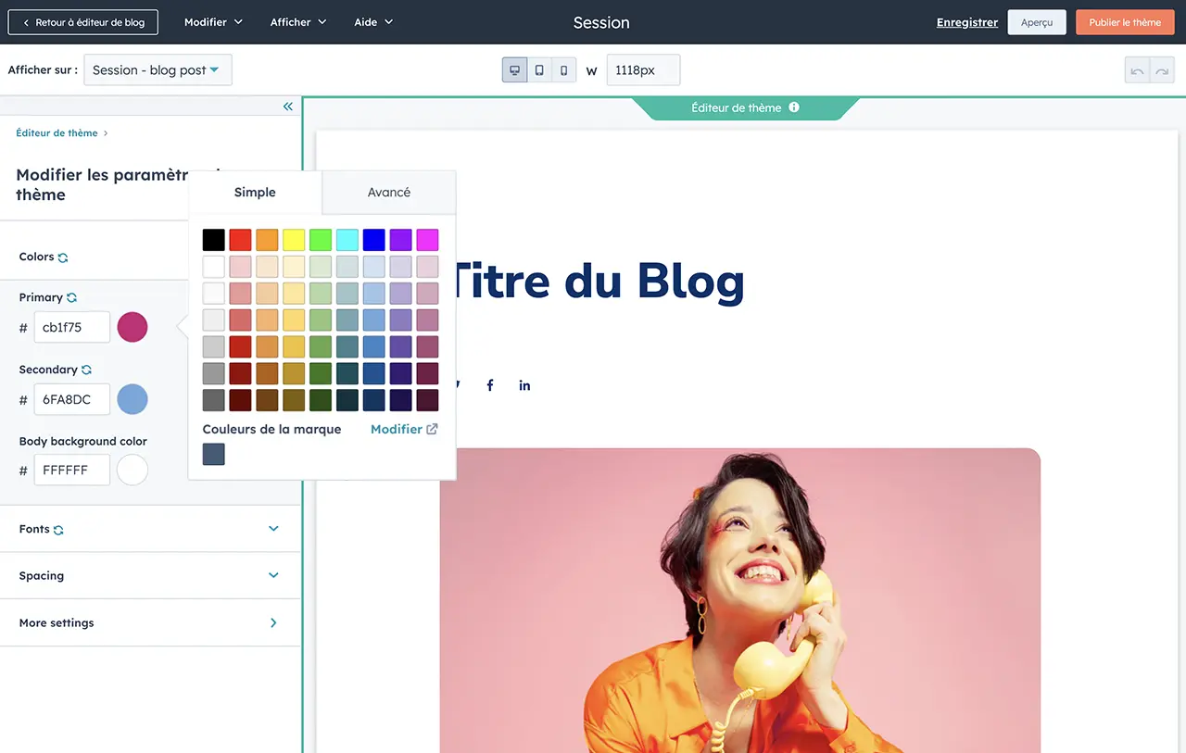
Task: Click the Fonts refresh icon
Action: (58, 531)
